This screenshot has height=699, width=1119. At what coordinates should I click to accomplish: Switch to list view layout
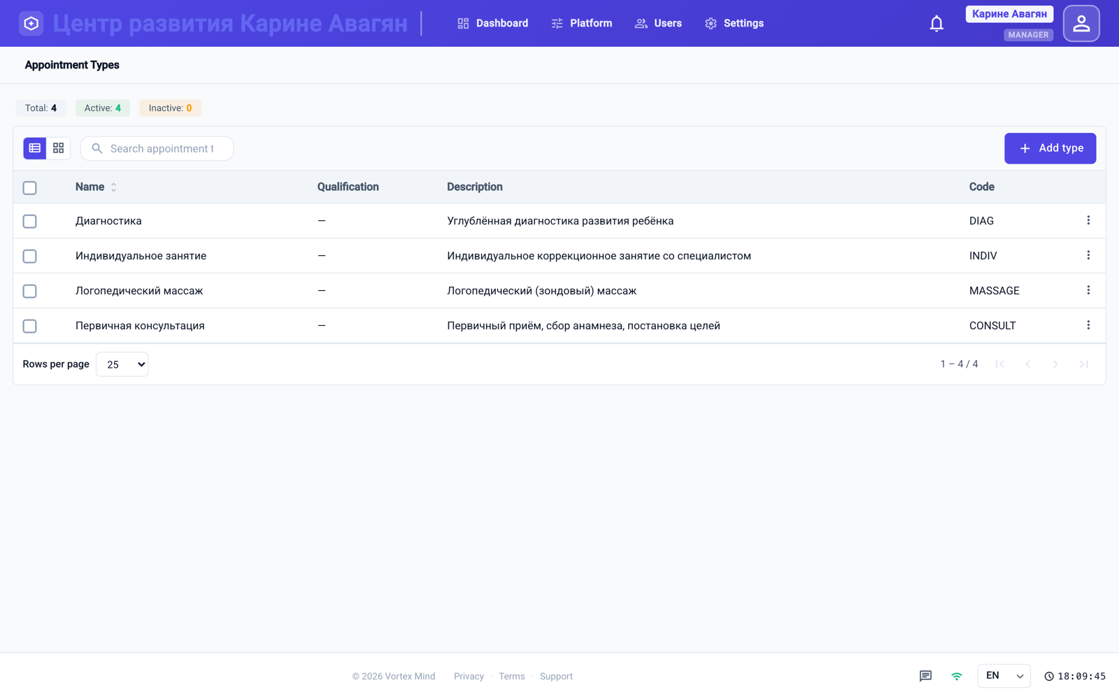tap(35, 148)
